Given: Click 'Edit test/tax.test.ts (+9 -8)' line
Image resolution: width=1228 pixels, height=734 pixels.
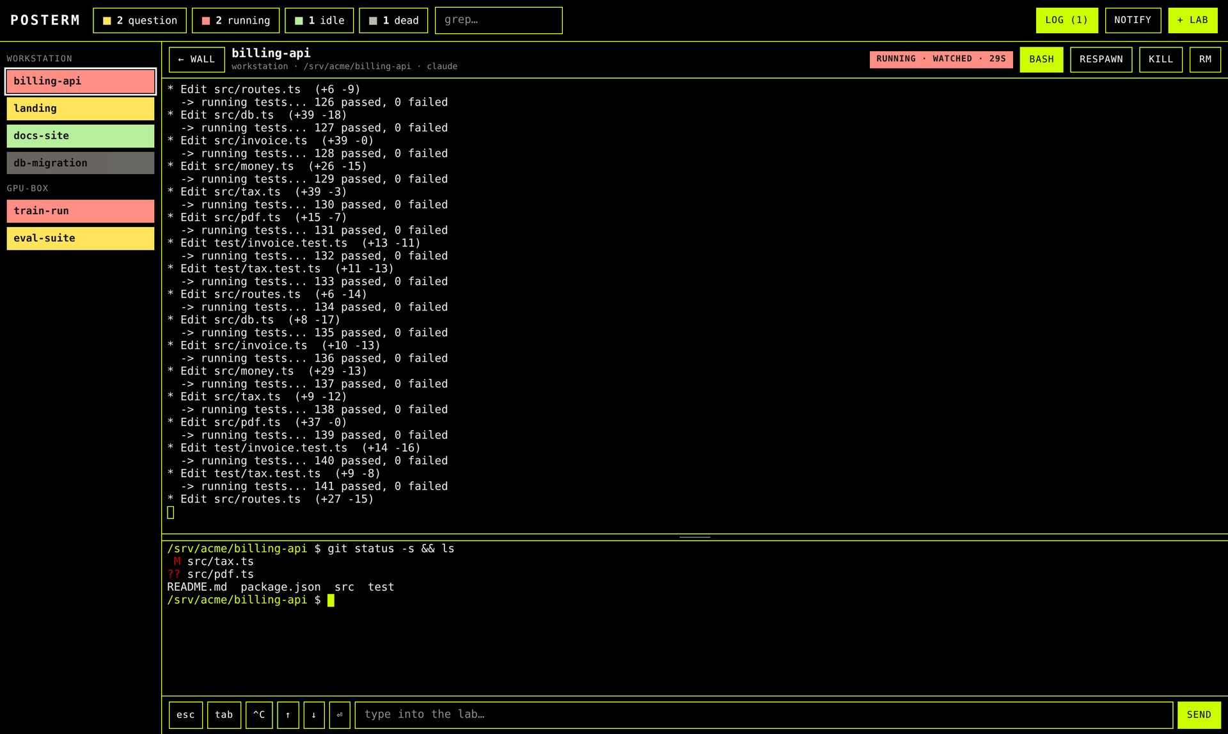Looking at the screenshot, I should tap(274, 474).
